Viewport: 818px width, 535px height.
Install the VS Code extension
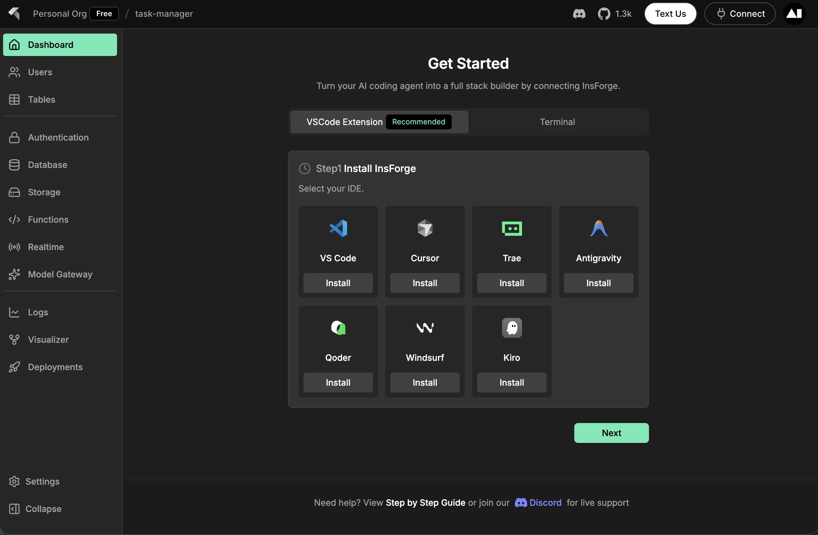click(x=338, y=283)
